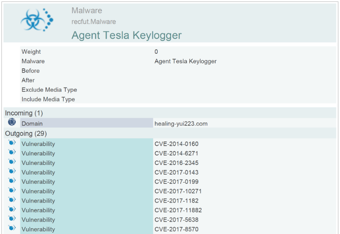This screenshot has width=340, height=234.
Task: Click vulnerability icon next to CVE-2014-6271
Action: point(12,152)
